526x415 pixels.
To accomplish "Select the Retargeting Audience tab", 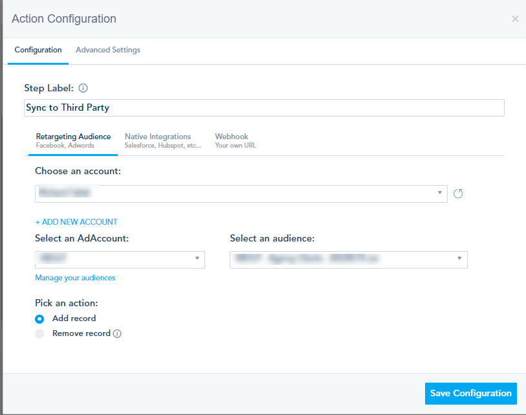I will (73, 140).
